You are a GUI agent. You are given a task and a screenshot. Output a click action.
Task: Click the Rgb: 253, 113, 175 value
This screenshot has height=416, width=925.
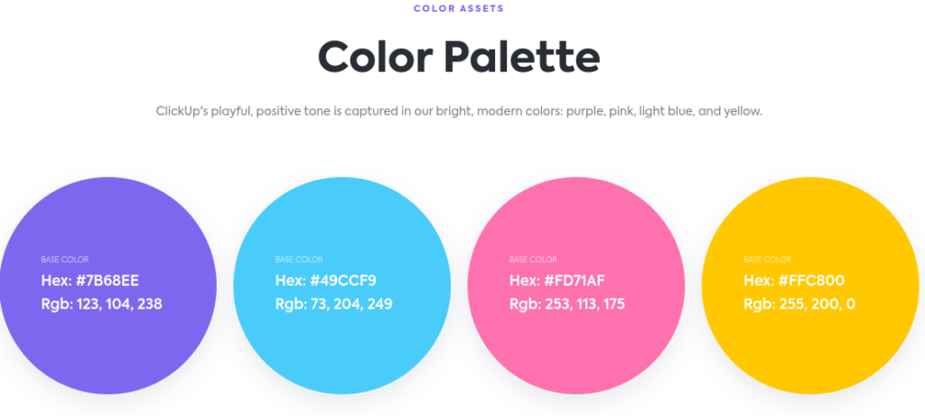(x=567, y=304)
